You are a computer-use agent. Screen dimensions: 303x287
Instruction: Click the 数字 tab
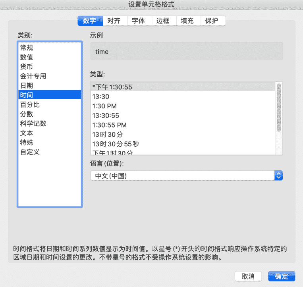click(90, 21)
